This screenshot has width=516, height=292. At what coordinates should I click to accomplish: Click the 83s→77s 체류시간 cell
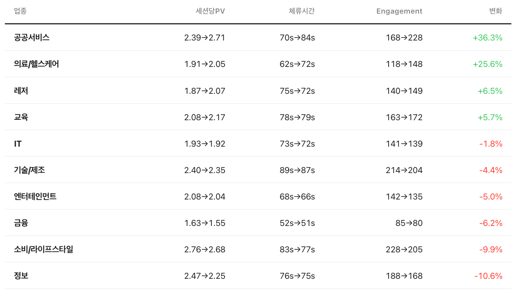297,249
